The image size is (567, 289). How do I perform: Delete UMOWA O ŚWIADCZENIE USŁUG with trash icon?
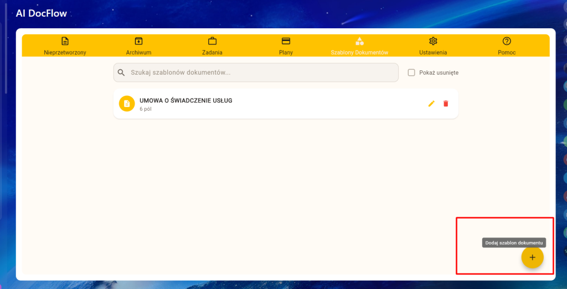tap(446, 104)
